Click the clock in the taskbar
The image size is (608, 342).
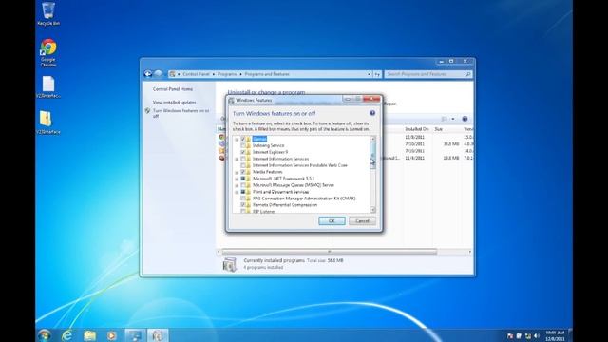click(555, 335)
